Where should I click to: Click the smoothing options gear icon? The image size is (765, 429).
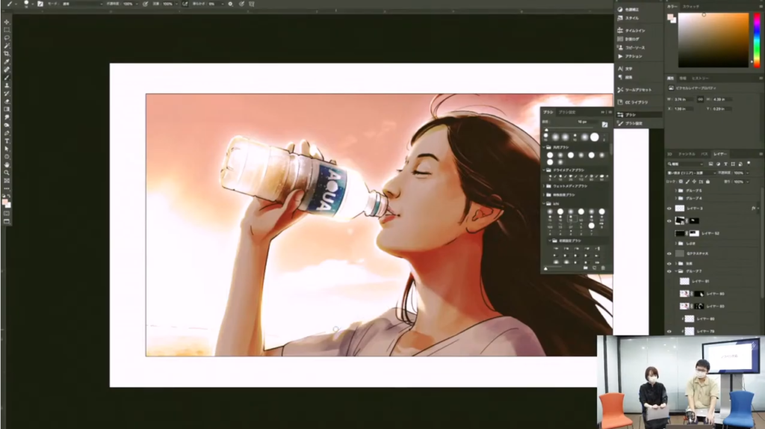(x=231, y=4)
